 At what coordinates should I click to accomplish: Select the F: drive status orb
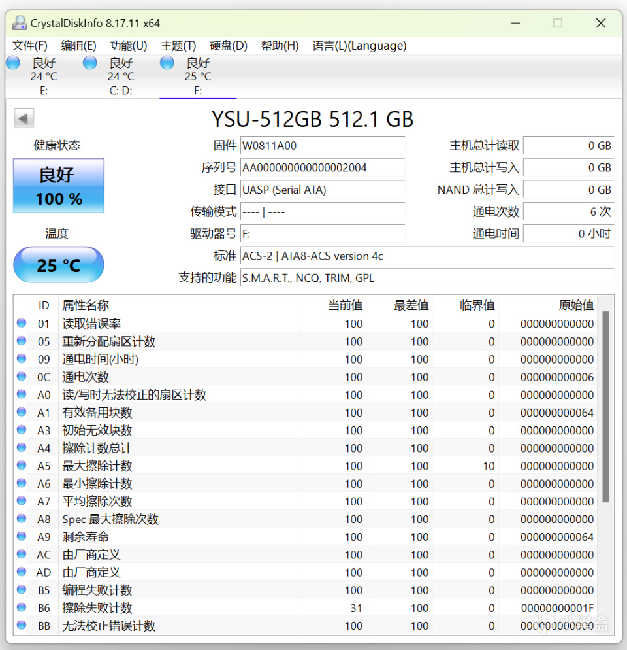167,63
